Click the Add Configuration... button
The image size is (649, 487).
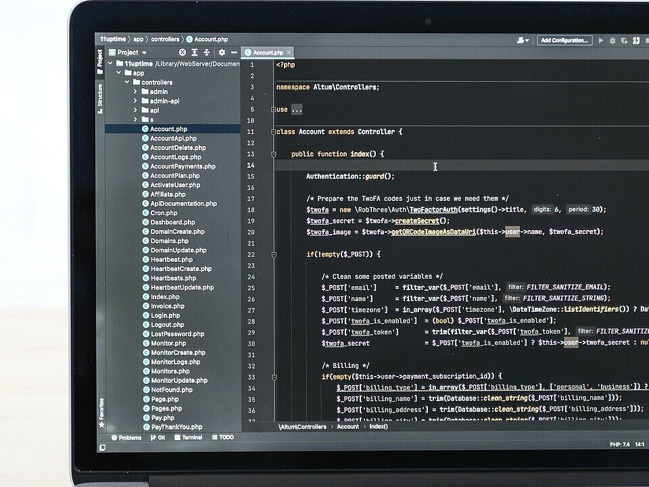tap(564, 41)
